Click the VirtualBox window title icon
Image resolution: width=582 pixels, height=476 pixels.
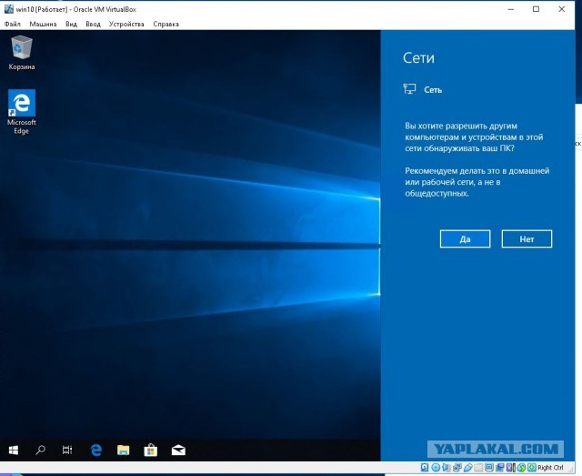click(x=9, y=9)
